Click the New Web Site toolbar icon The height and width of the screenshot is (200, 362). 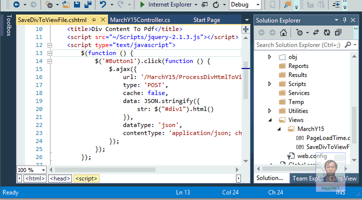coord(49,4)
